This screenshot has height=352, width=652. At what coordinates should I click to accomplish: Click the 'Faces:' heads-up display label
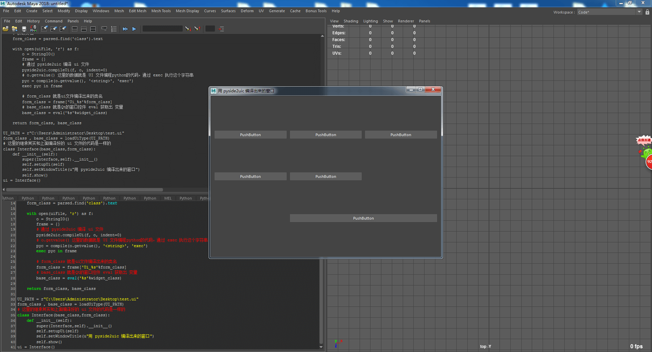(x=339, y=40)
